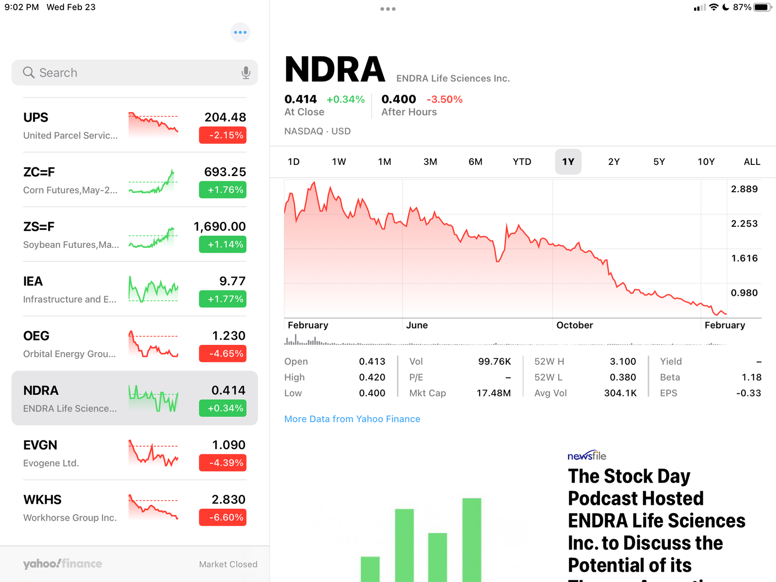Viewport: 776px width, 582px height.
Task: Tap the NDRA one-year price chart
Action: click(505, 249)
